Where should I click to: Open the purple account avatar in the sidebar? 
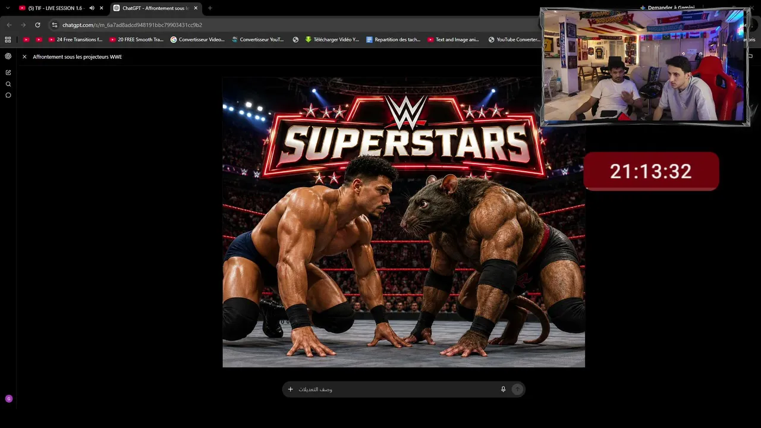point(8,399)
